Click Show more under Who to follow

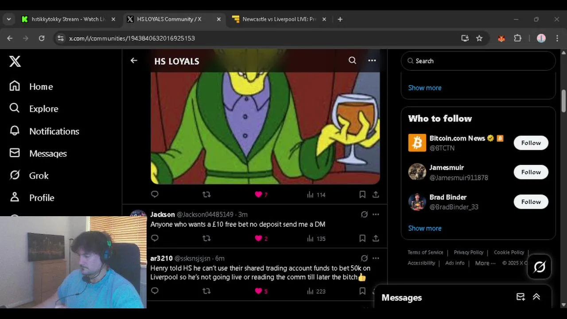(x=425, y=228)
